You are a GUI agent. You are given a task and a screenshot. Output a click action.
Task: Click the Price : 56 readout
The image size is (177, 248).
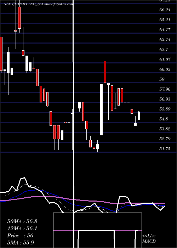[20, 236]
